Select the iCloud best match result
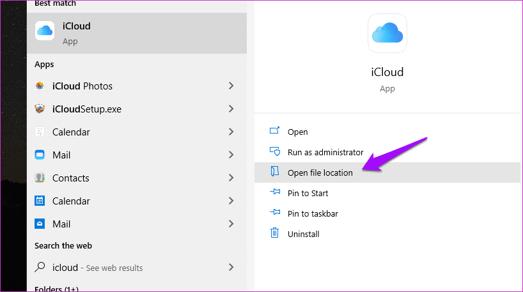Viewport: 523px width, 292px height. pyautogui.click(x=137, y=33)
